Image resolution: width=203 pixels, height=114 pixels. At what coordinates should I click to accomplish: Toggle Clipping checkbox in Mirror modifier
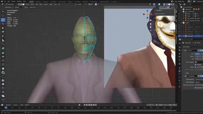(x=195, y=65)
